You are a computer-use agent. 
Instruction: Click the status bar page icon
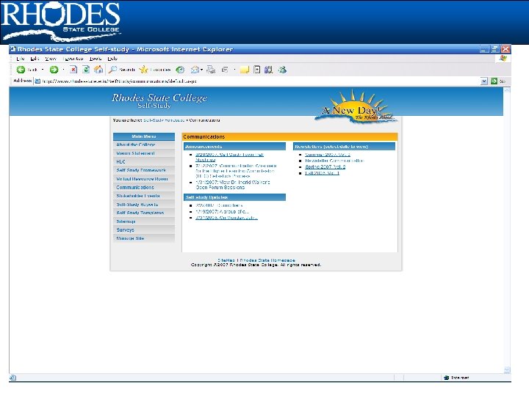[12, 378]
